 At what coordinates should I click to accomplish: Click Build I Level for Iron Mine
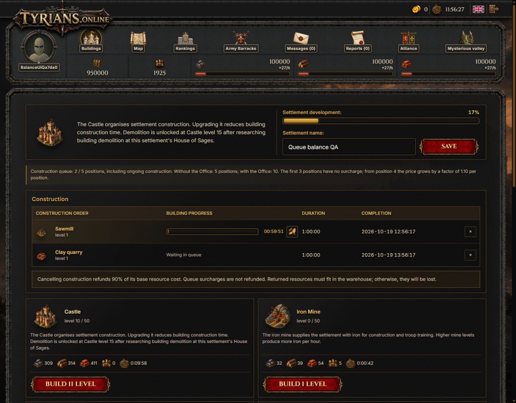303,384
